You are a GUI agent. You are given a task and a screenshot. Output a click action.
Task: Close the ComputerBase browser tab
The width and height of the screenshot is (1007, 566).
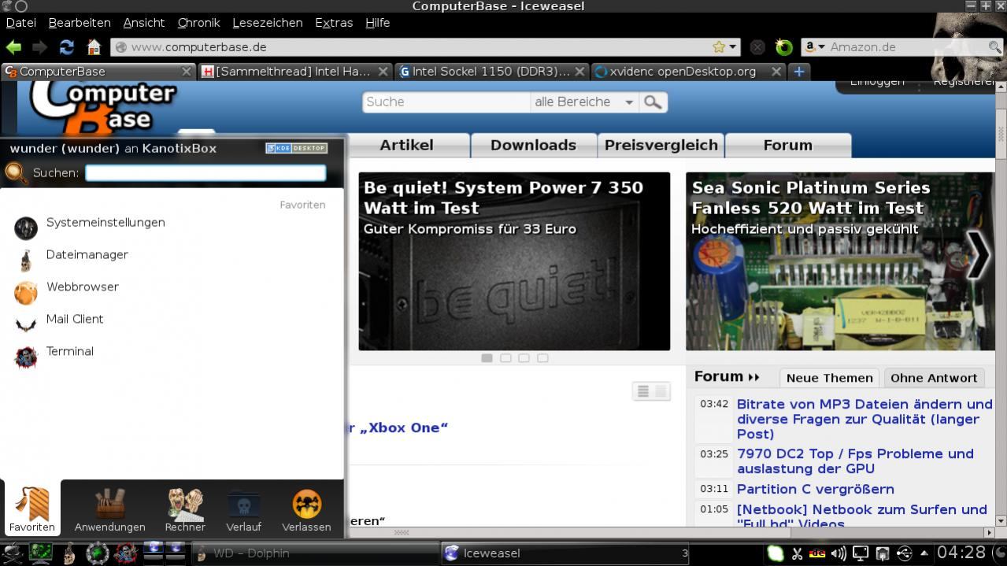point(187,72)
